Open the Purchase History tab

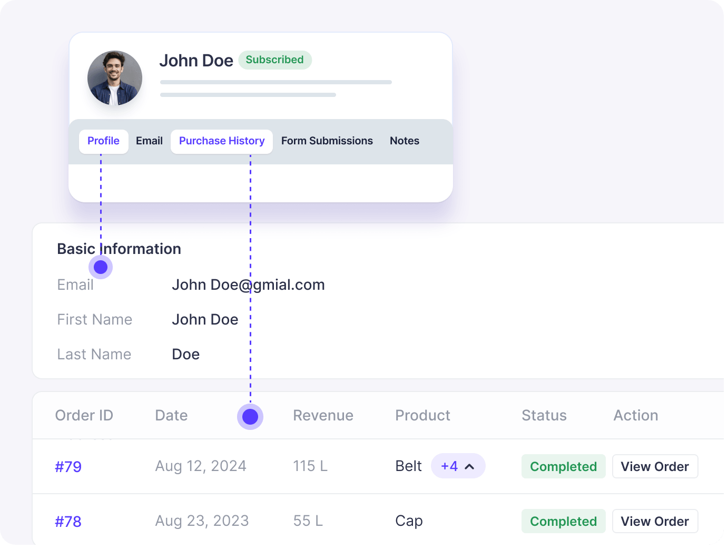point(222,141)
